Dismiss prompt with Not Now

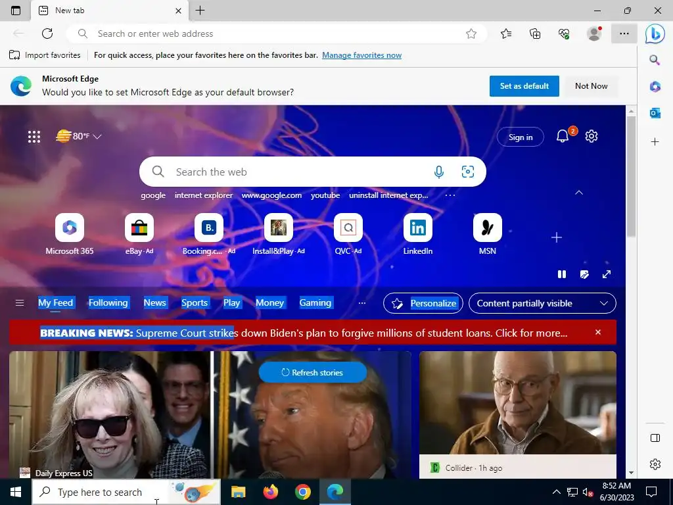[591, 86]
